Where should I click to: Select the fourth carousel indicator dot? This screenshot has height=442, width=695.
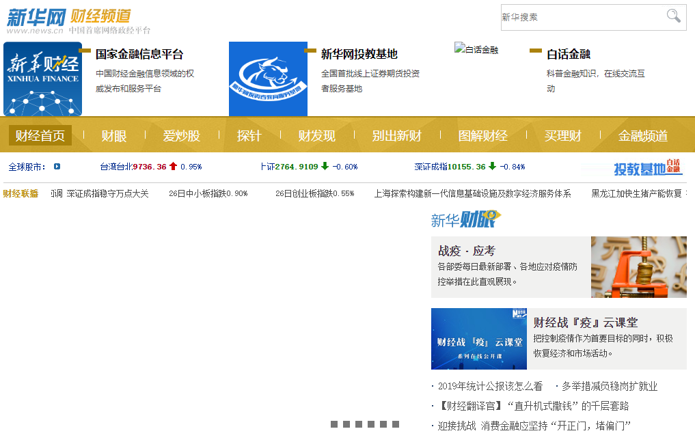point(371,424)
